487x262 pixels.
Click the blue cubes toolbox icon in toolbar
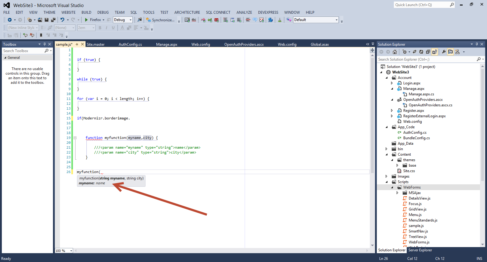click(x=270, y=20)
